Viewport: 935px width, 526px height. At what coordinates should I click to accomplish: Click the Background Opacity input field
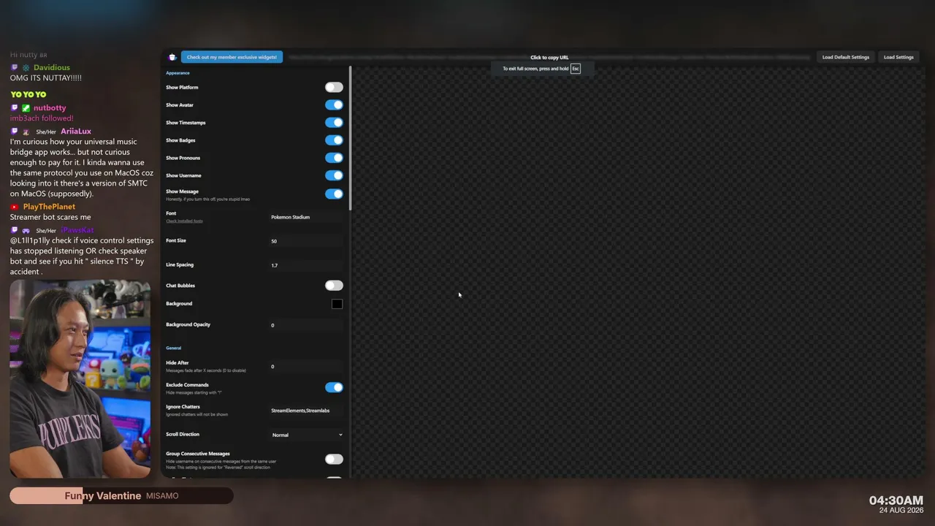tap(307, 325)
